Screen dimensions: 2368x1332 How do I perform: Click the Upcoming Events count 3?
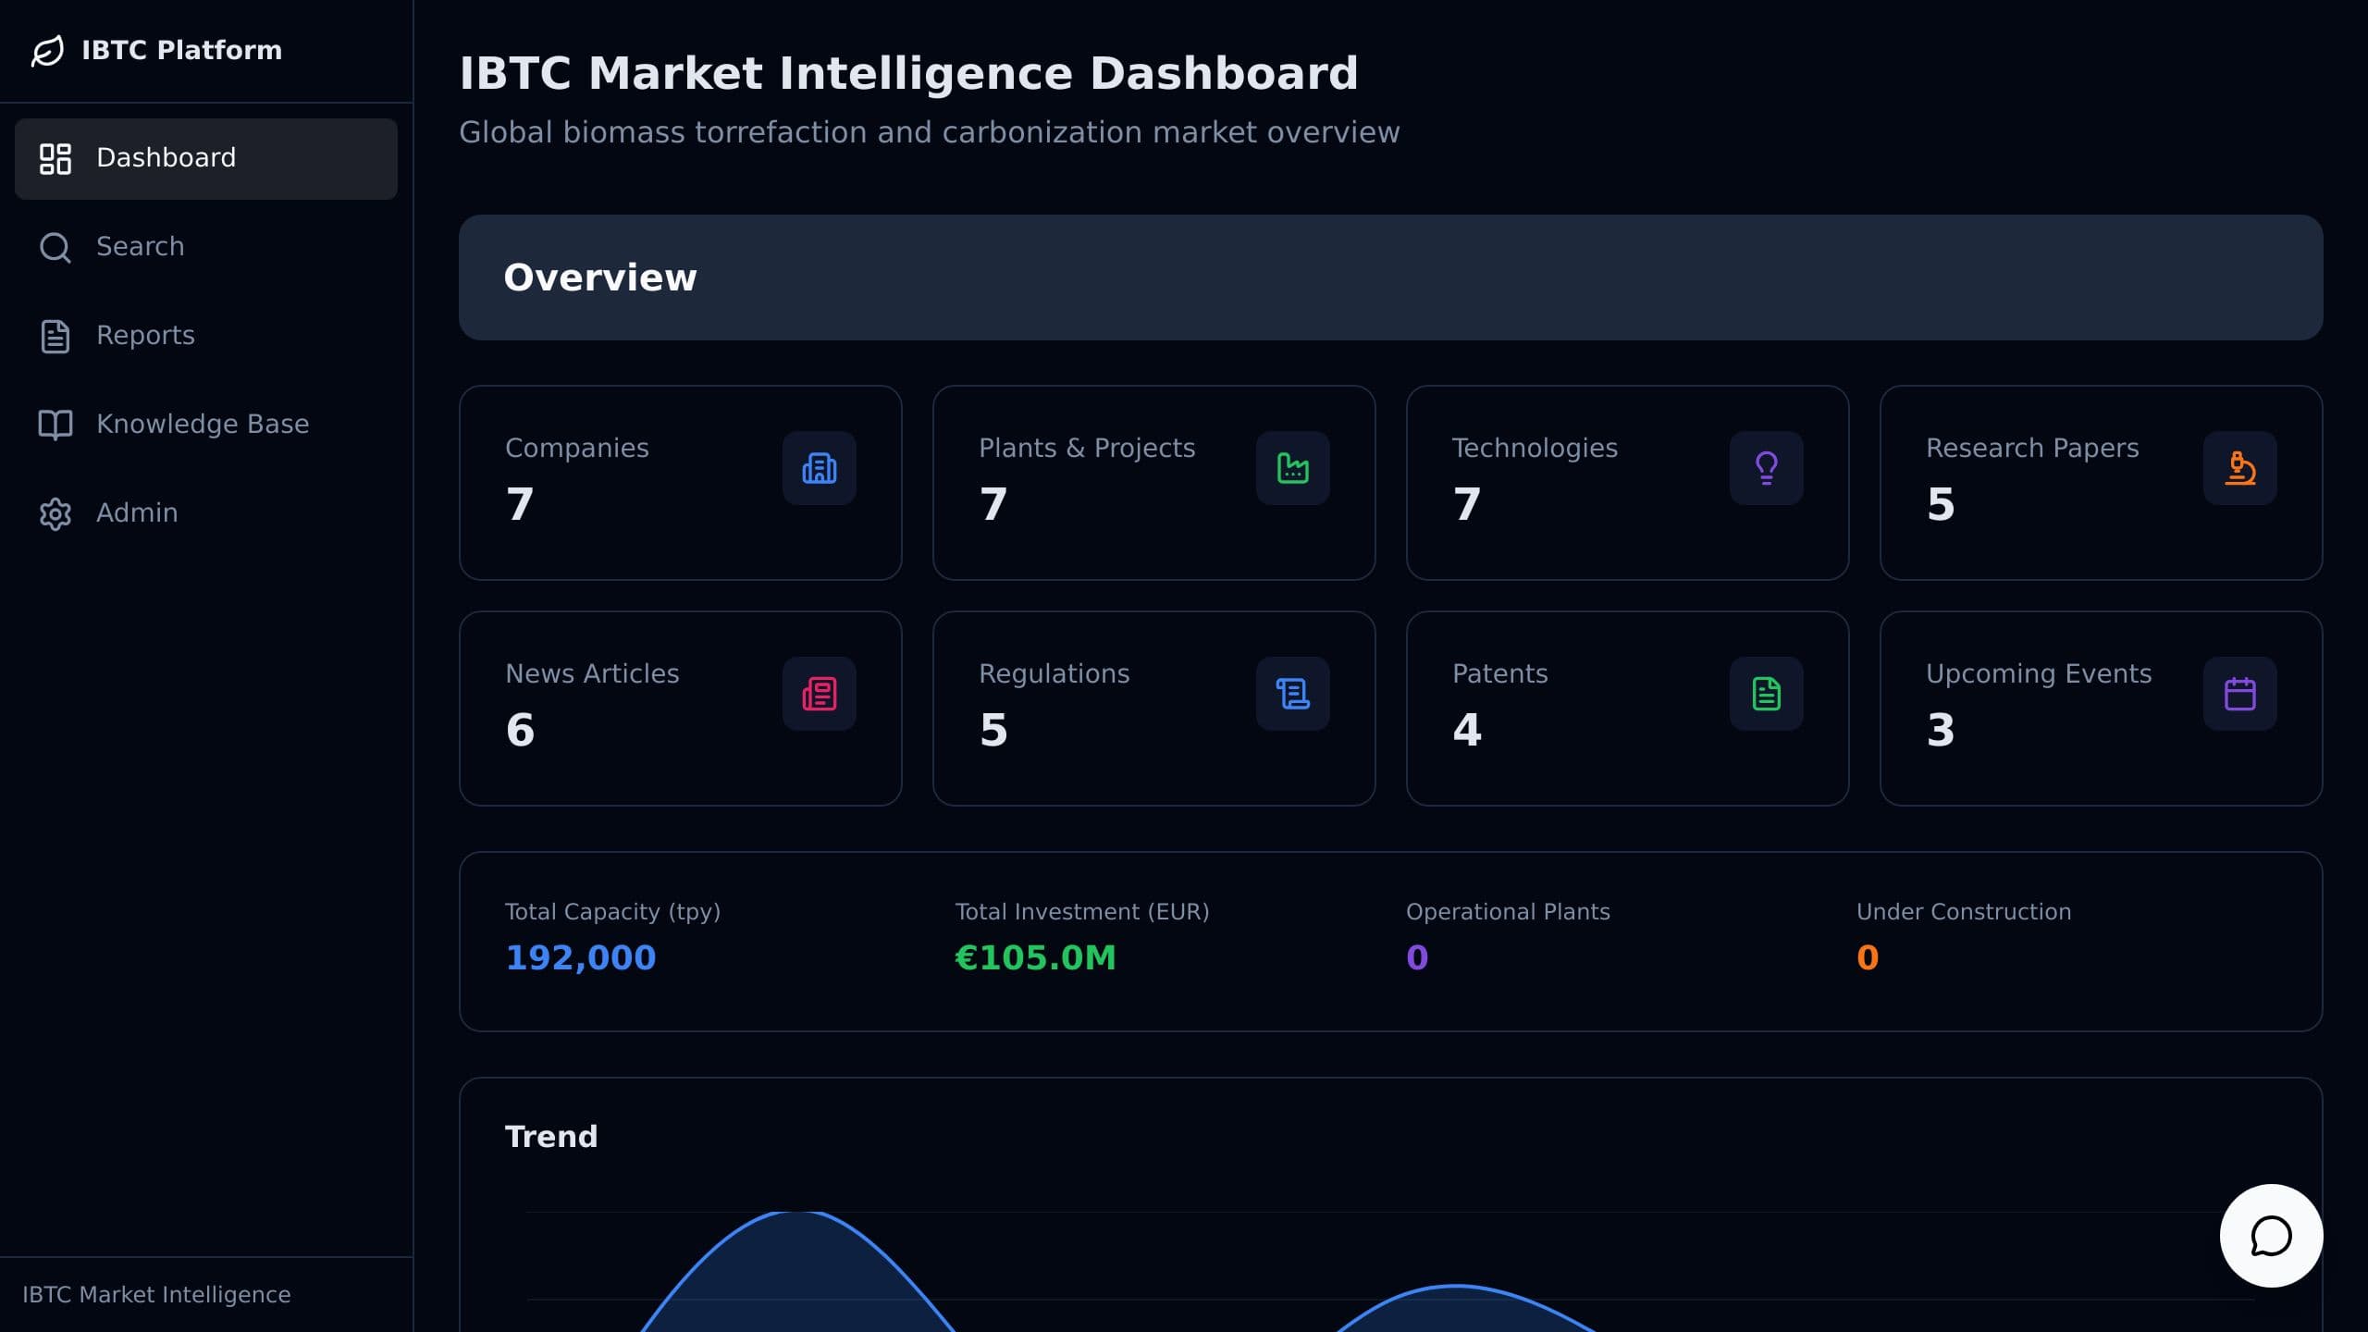(x=1941, y=730)
